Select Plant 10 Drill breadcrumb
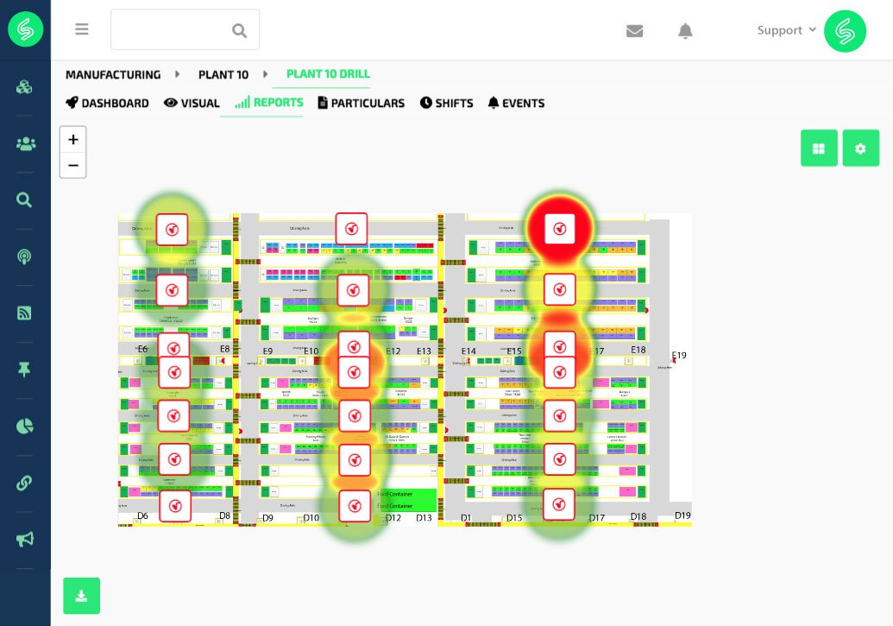893x626 pixels. (328, 74)
